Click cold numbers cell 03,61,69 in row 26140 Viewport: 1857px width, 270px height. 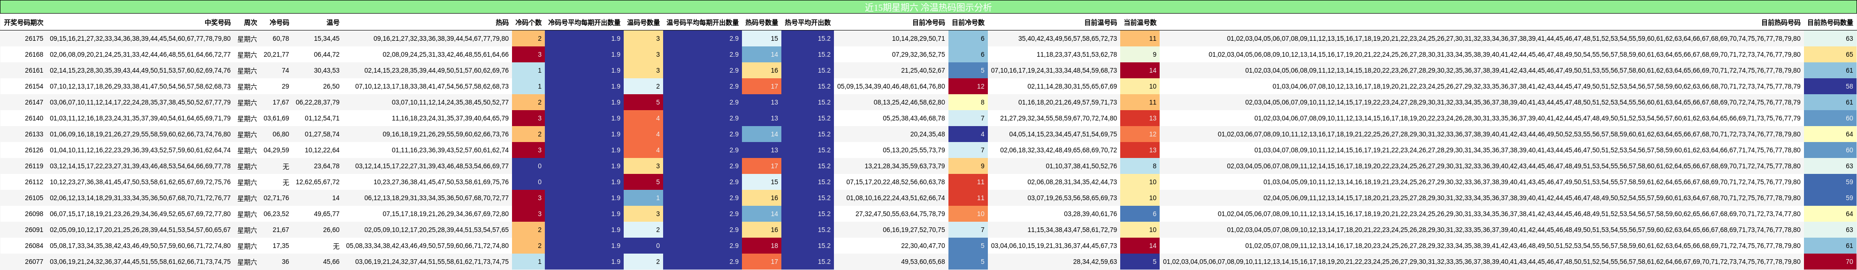tap(276, 118)
